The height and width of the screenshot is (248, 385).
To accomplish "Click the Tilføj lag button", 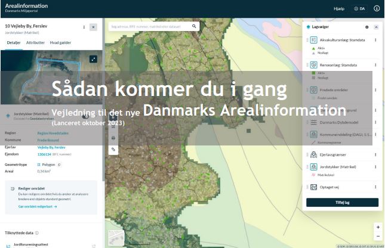I will pyautogui.click(x=342, y=203).
